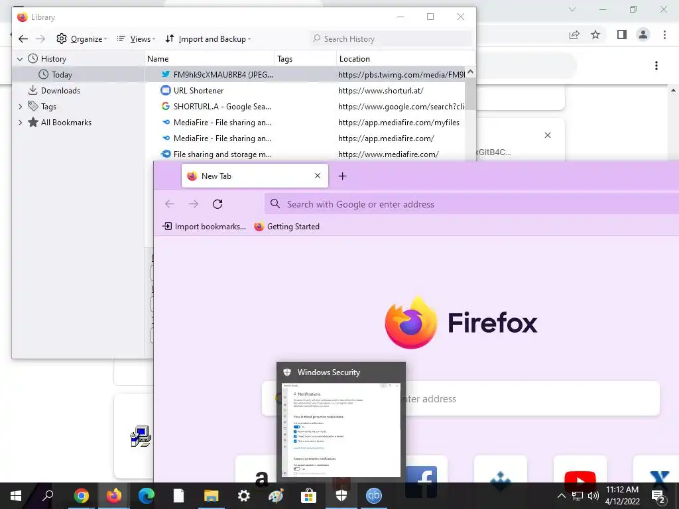Open the blank document taskbar icon
The width and height of the screenshot is (679, 509).
point(179,496)
